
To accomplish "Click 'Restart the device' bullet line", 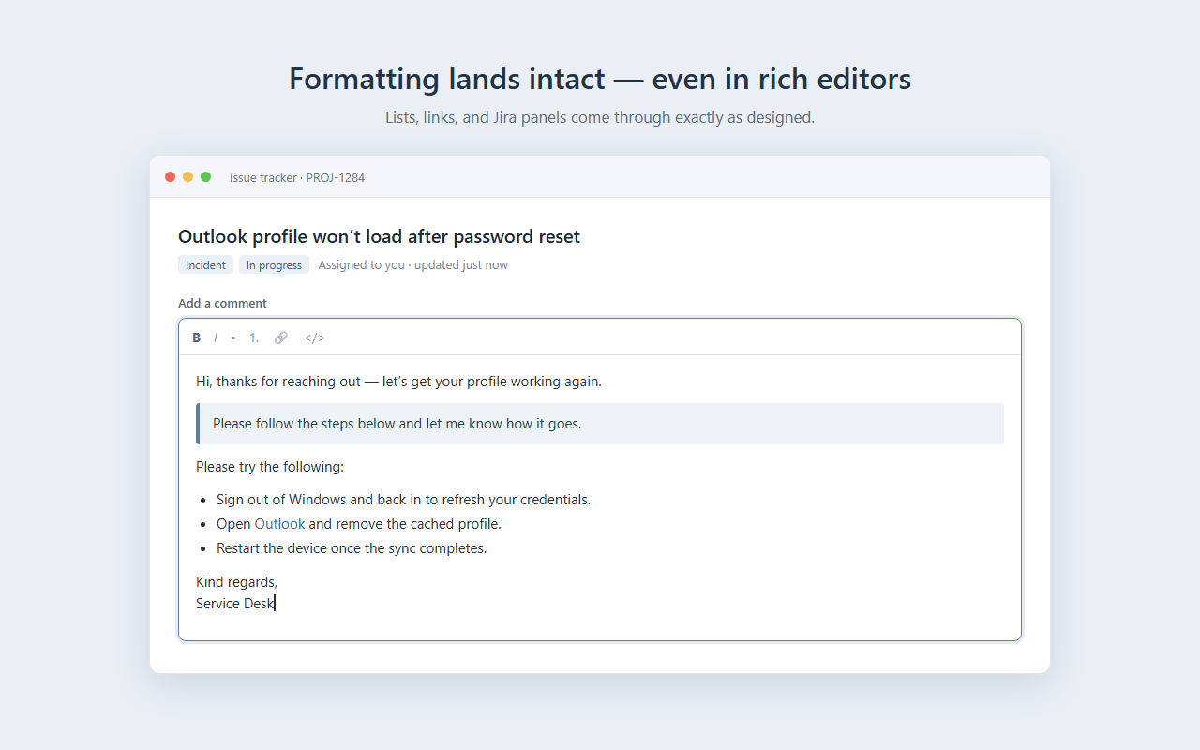I will (x=352, y=548).
